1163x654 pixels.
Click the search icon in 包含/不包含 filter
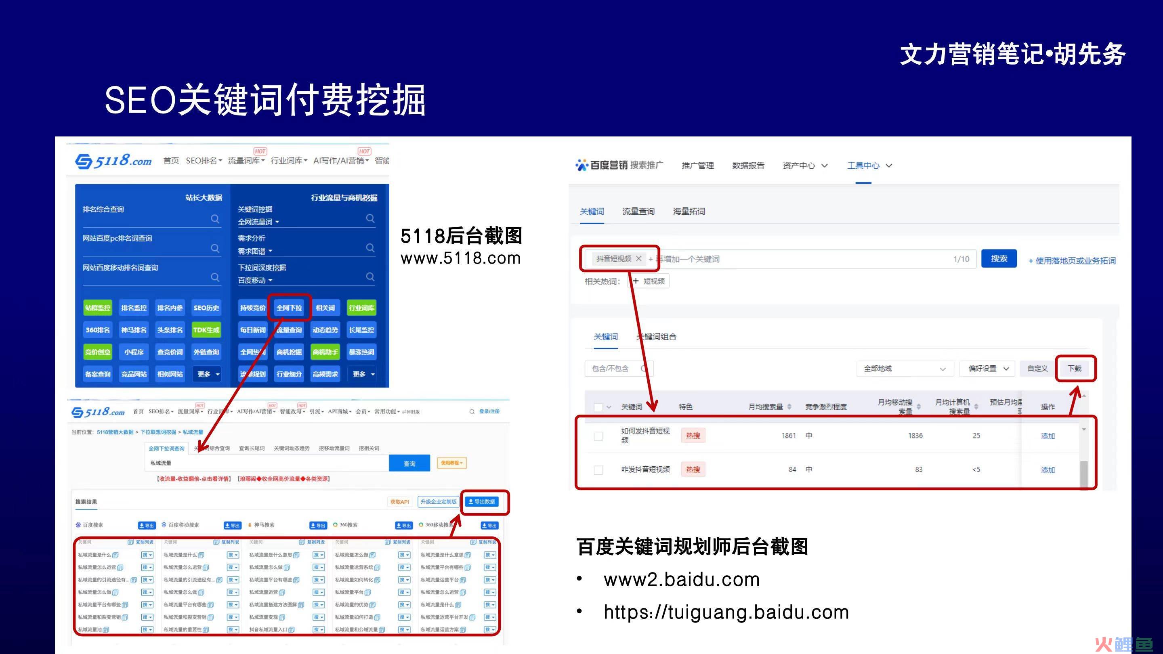click(644, 369)
